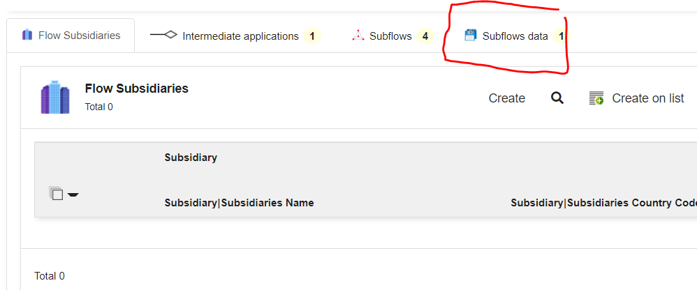Screen dimensions: 697x290
Task: Click the badge count 1 on Intermediate applications
Action: 312,36
